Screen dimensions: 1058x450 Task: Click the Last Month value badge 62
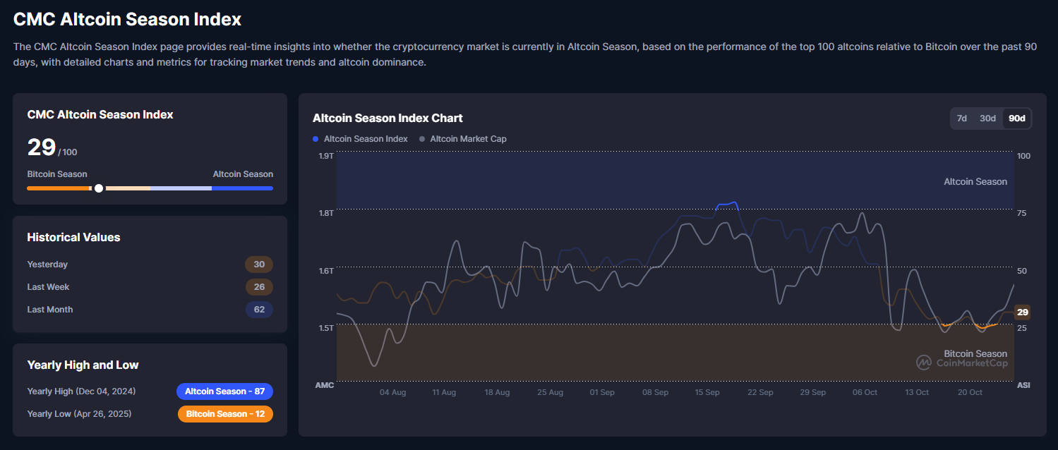coord(259,310)
